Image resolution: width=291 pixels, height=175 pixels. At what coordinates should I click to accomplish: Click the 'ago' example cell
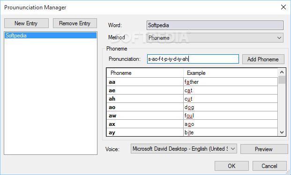coord(231,124)
